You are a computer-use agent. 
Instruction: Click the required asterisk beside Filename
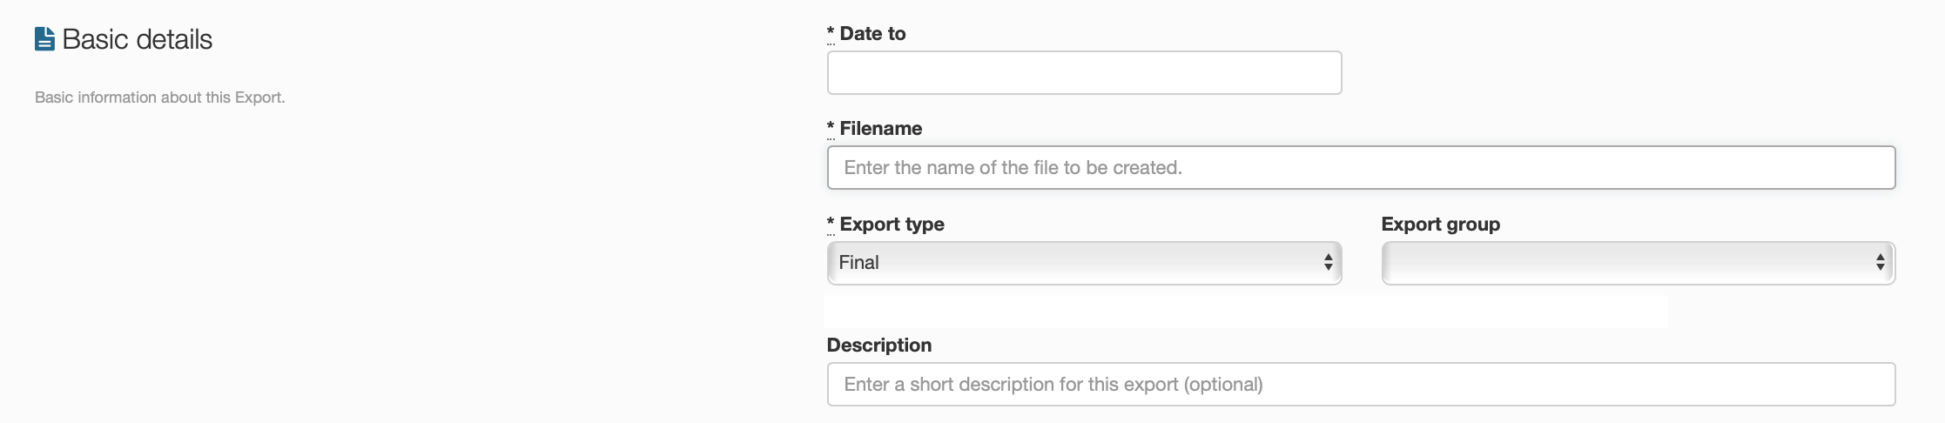click(831, 129)
